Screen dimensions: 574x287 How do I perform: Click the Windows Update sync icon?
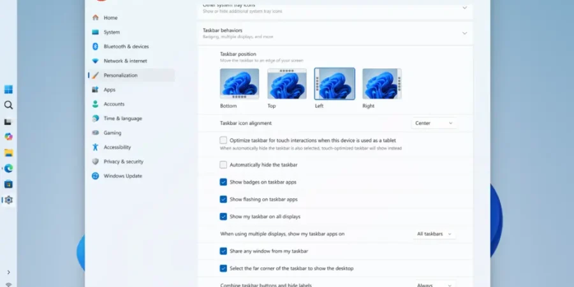pyautogui.click(x=95, y=176)
